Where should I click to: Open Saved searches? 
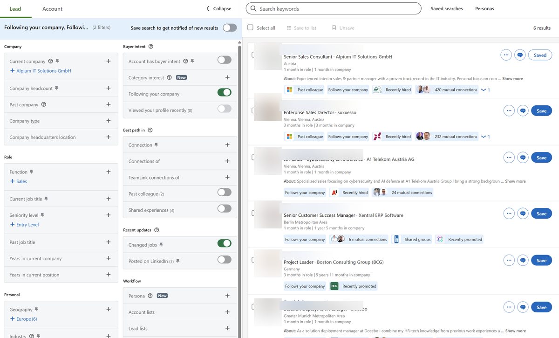pyautogui.click(x=446, y=8)
